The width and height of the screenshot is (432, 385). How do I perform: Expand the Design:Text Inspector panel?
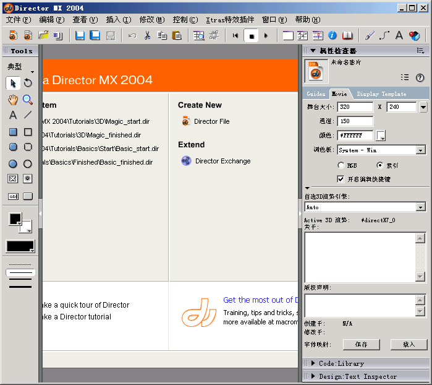click(313, 376)
